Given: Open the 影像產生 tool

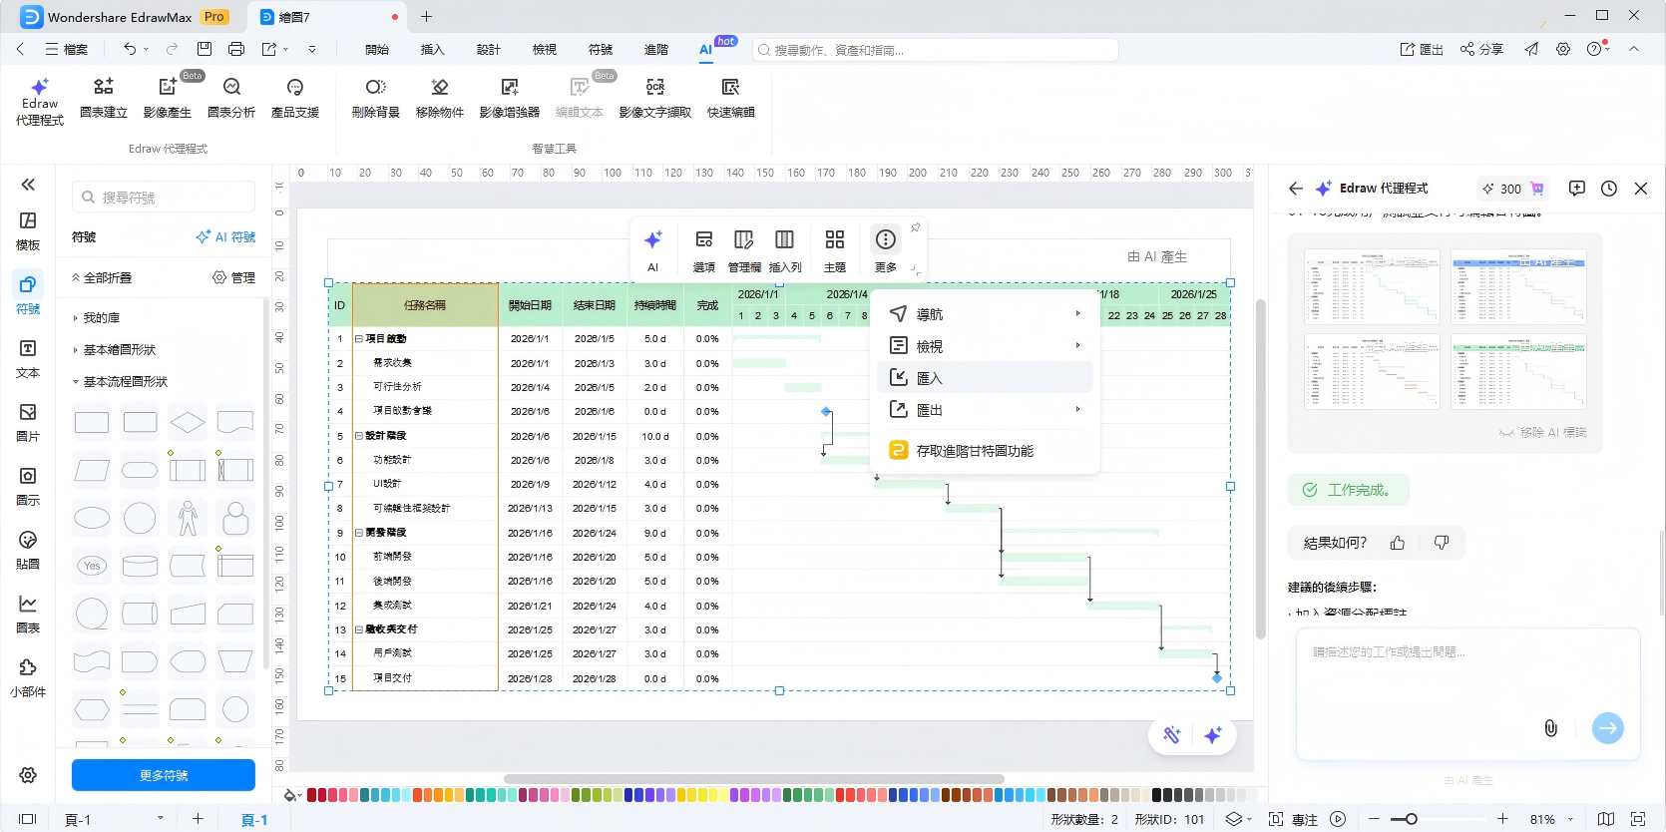Looking at the screenshot, I should (x=168, y=99).
